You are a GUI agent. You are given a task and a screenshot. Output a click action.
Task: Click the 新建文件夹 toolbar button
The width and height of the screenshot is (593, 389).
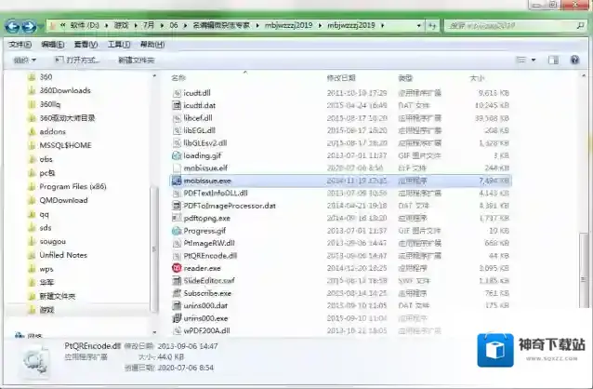pos(136,60)
